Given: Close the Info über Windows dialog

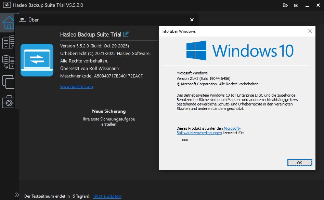Looking at the screenshot, I should click(310, 31).
